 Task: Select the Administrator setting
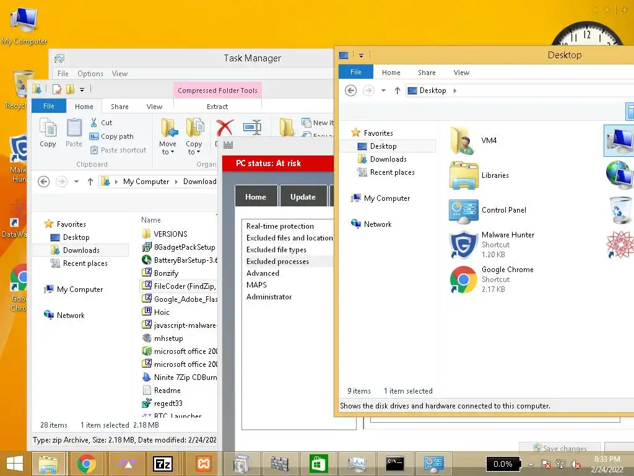269,296
